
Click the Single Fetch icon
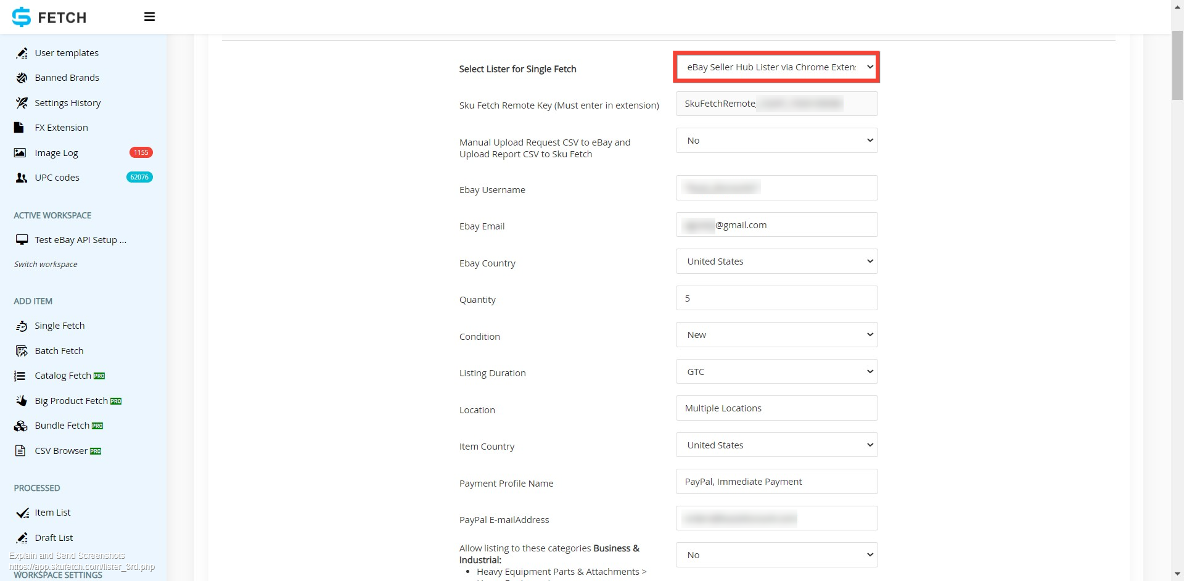[x=22, y=326]
